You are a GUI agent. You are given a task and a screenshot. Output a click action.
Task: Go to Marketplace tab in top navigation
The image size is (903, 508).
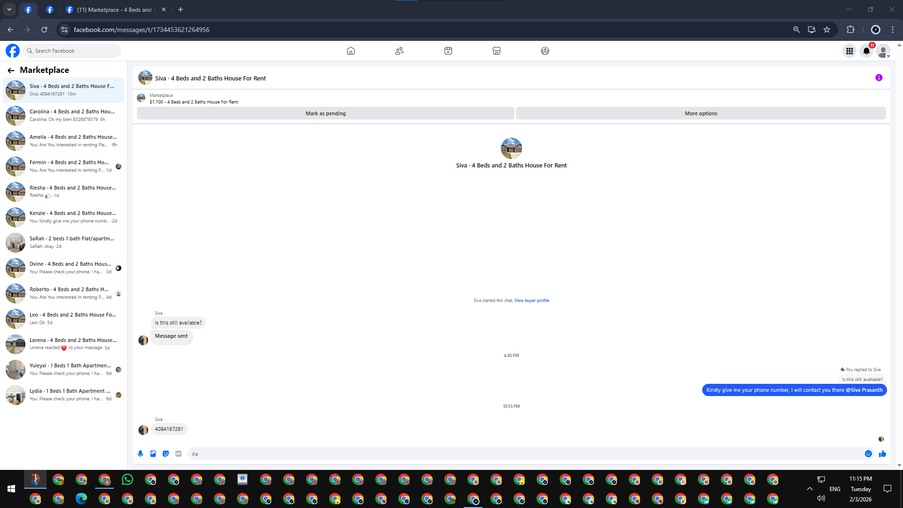pyautogui.click(x=496, y=51)
